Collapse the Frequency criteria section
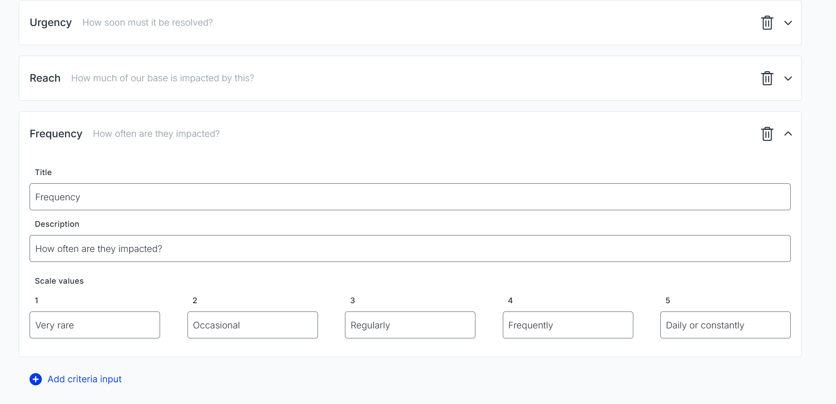 (x=788, y=134)
